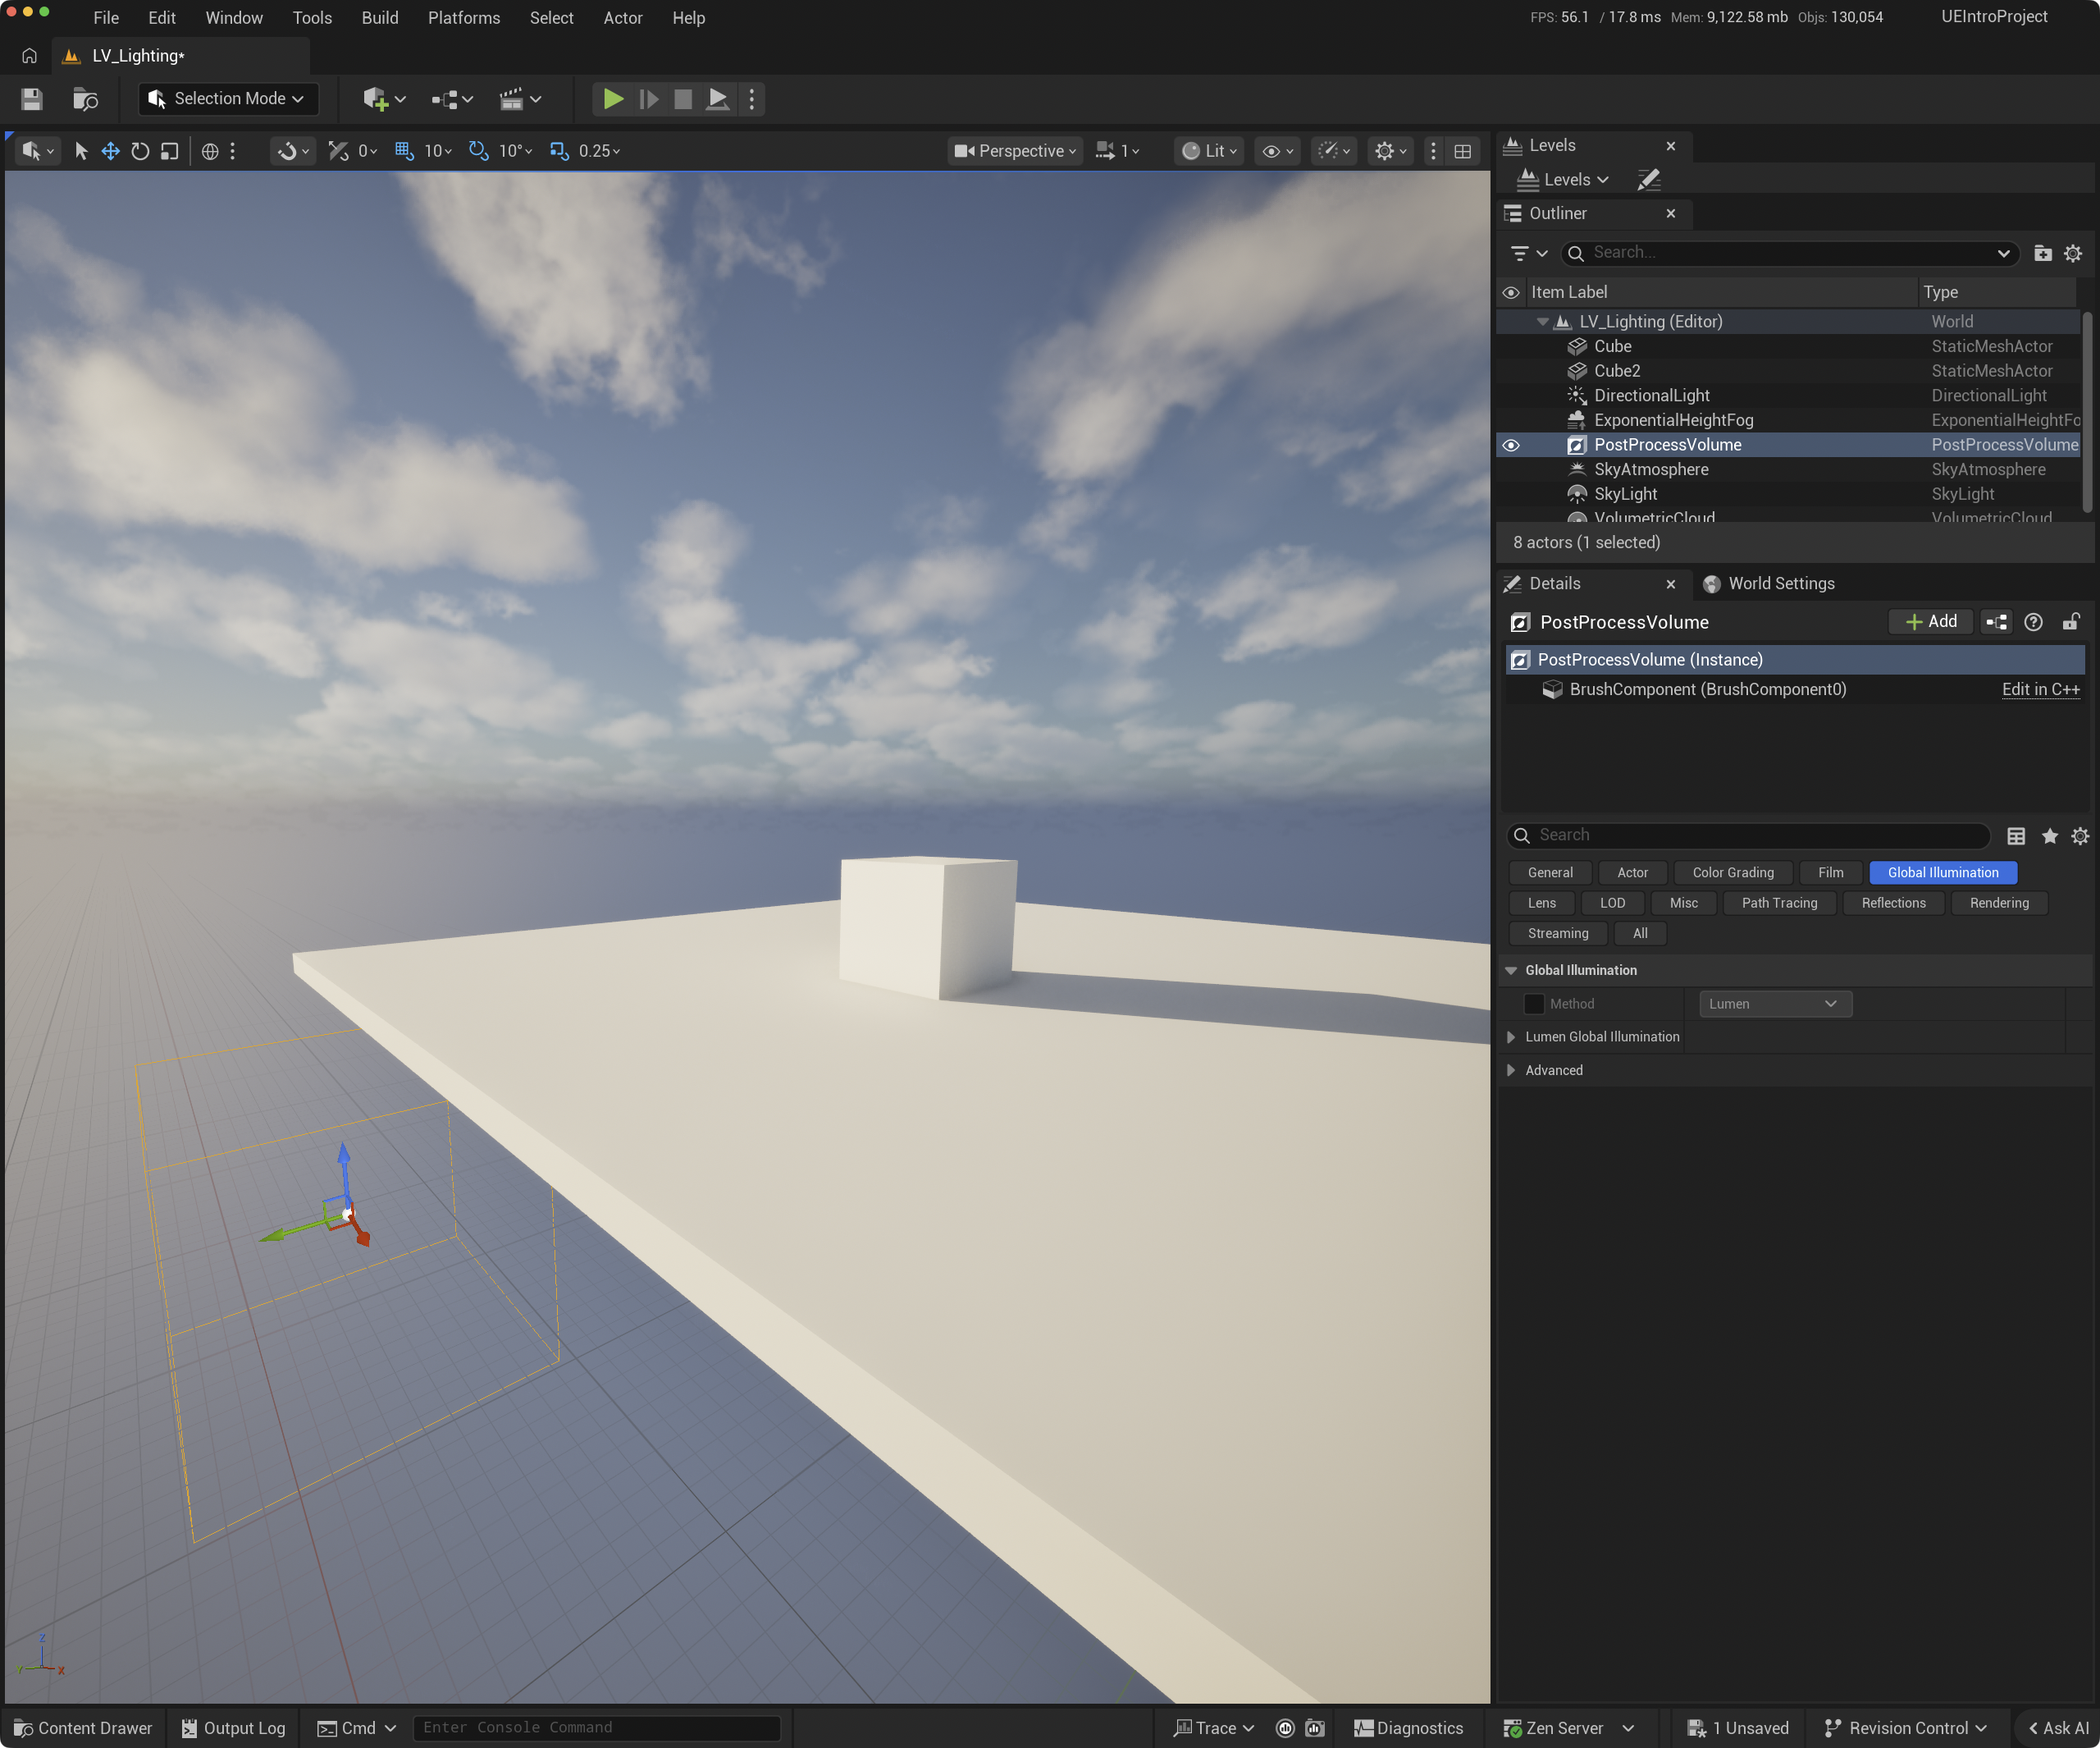Click the console command input field
This screenshot has width=2100, height=1748.
[597, 1728]
